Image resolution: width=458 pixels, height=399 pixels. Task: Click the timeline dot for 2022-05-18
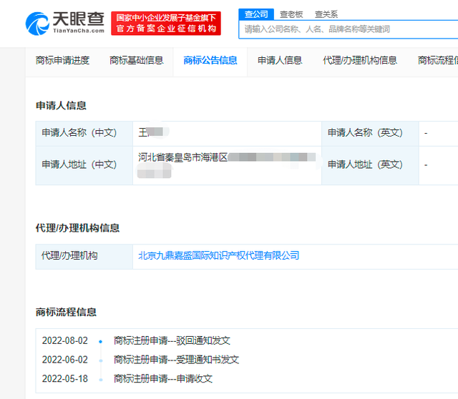point(101,380)
